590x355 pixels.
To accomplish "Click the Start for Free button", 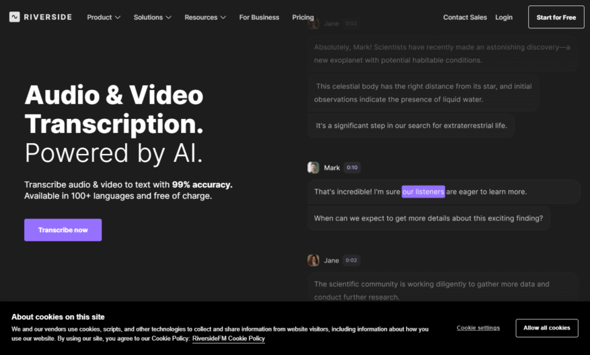I will click(556, 17).
